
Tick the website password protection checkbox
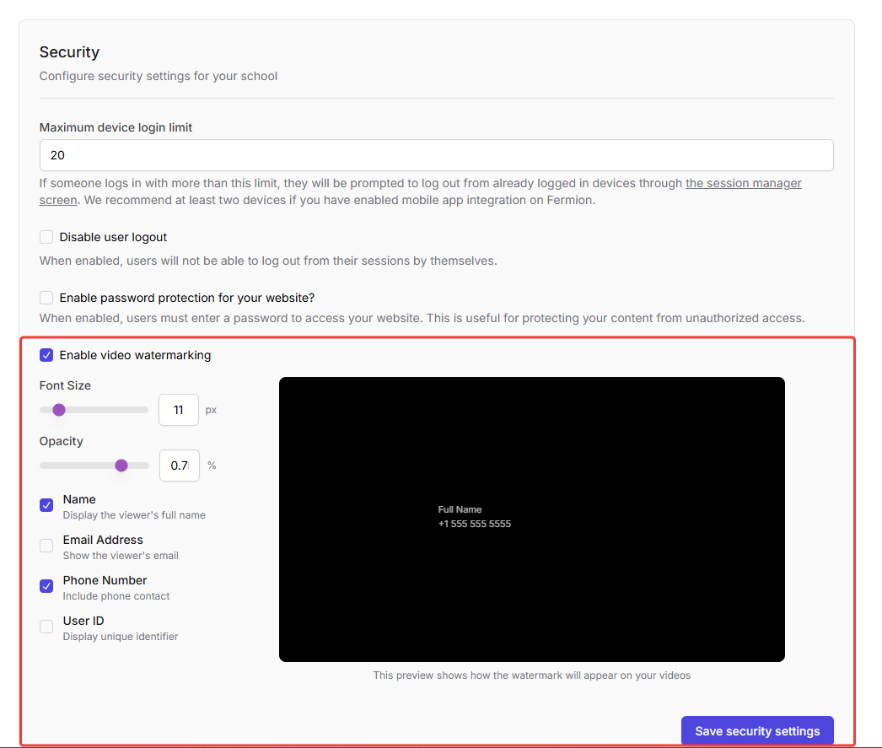[x=46, y=298]
